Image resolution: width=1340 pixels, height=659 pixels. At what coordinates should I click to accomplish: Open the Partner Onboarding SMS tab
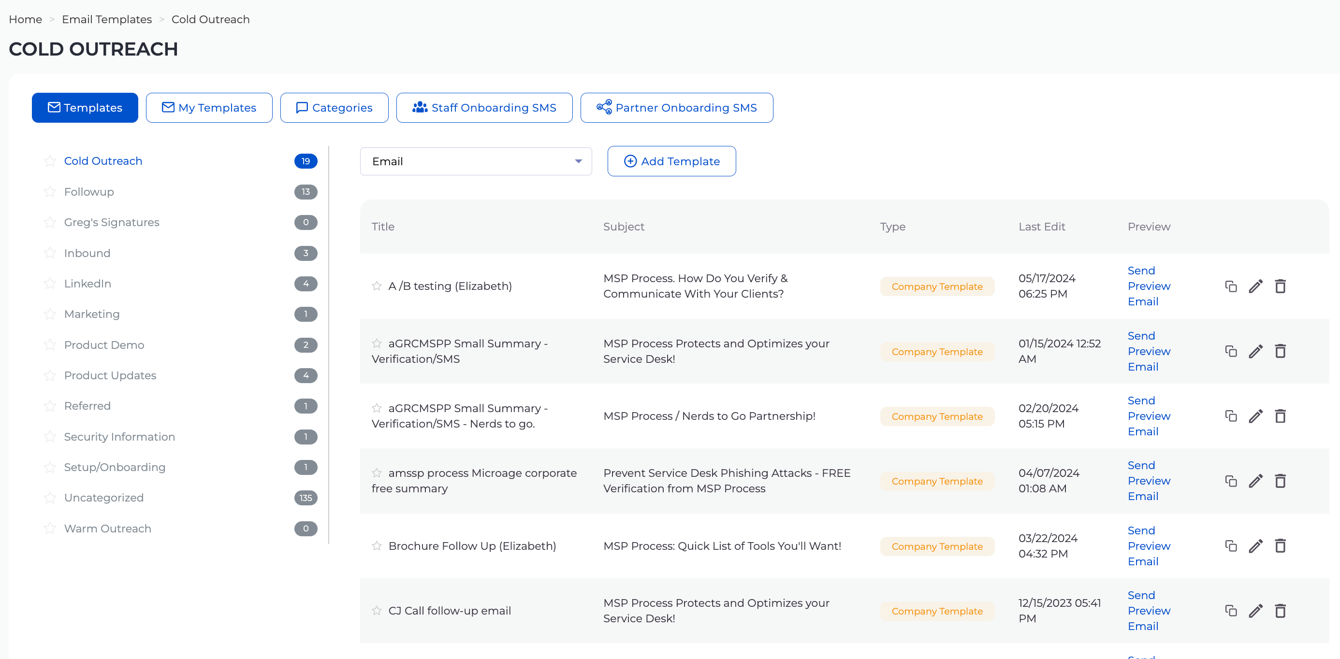point(677,108)
